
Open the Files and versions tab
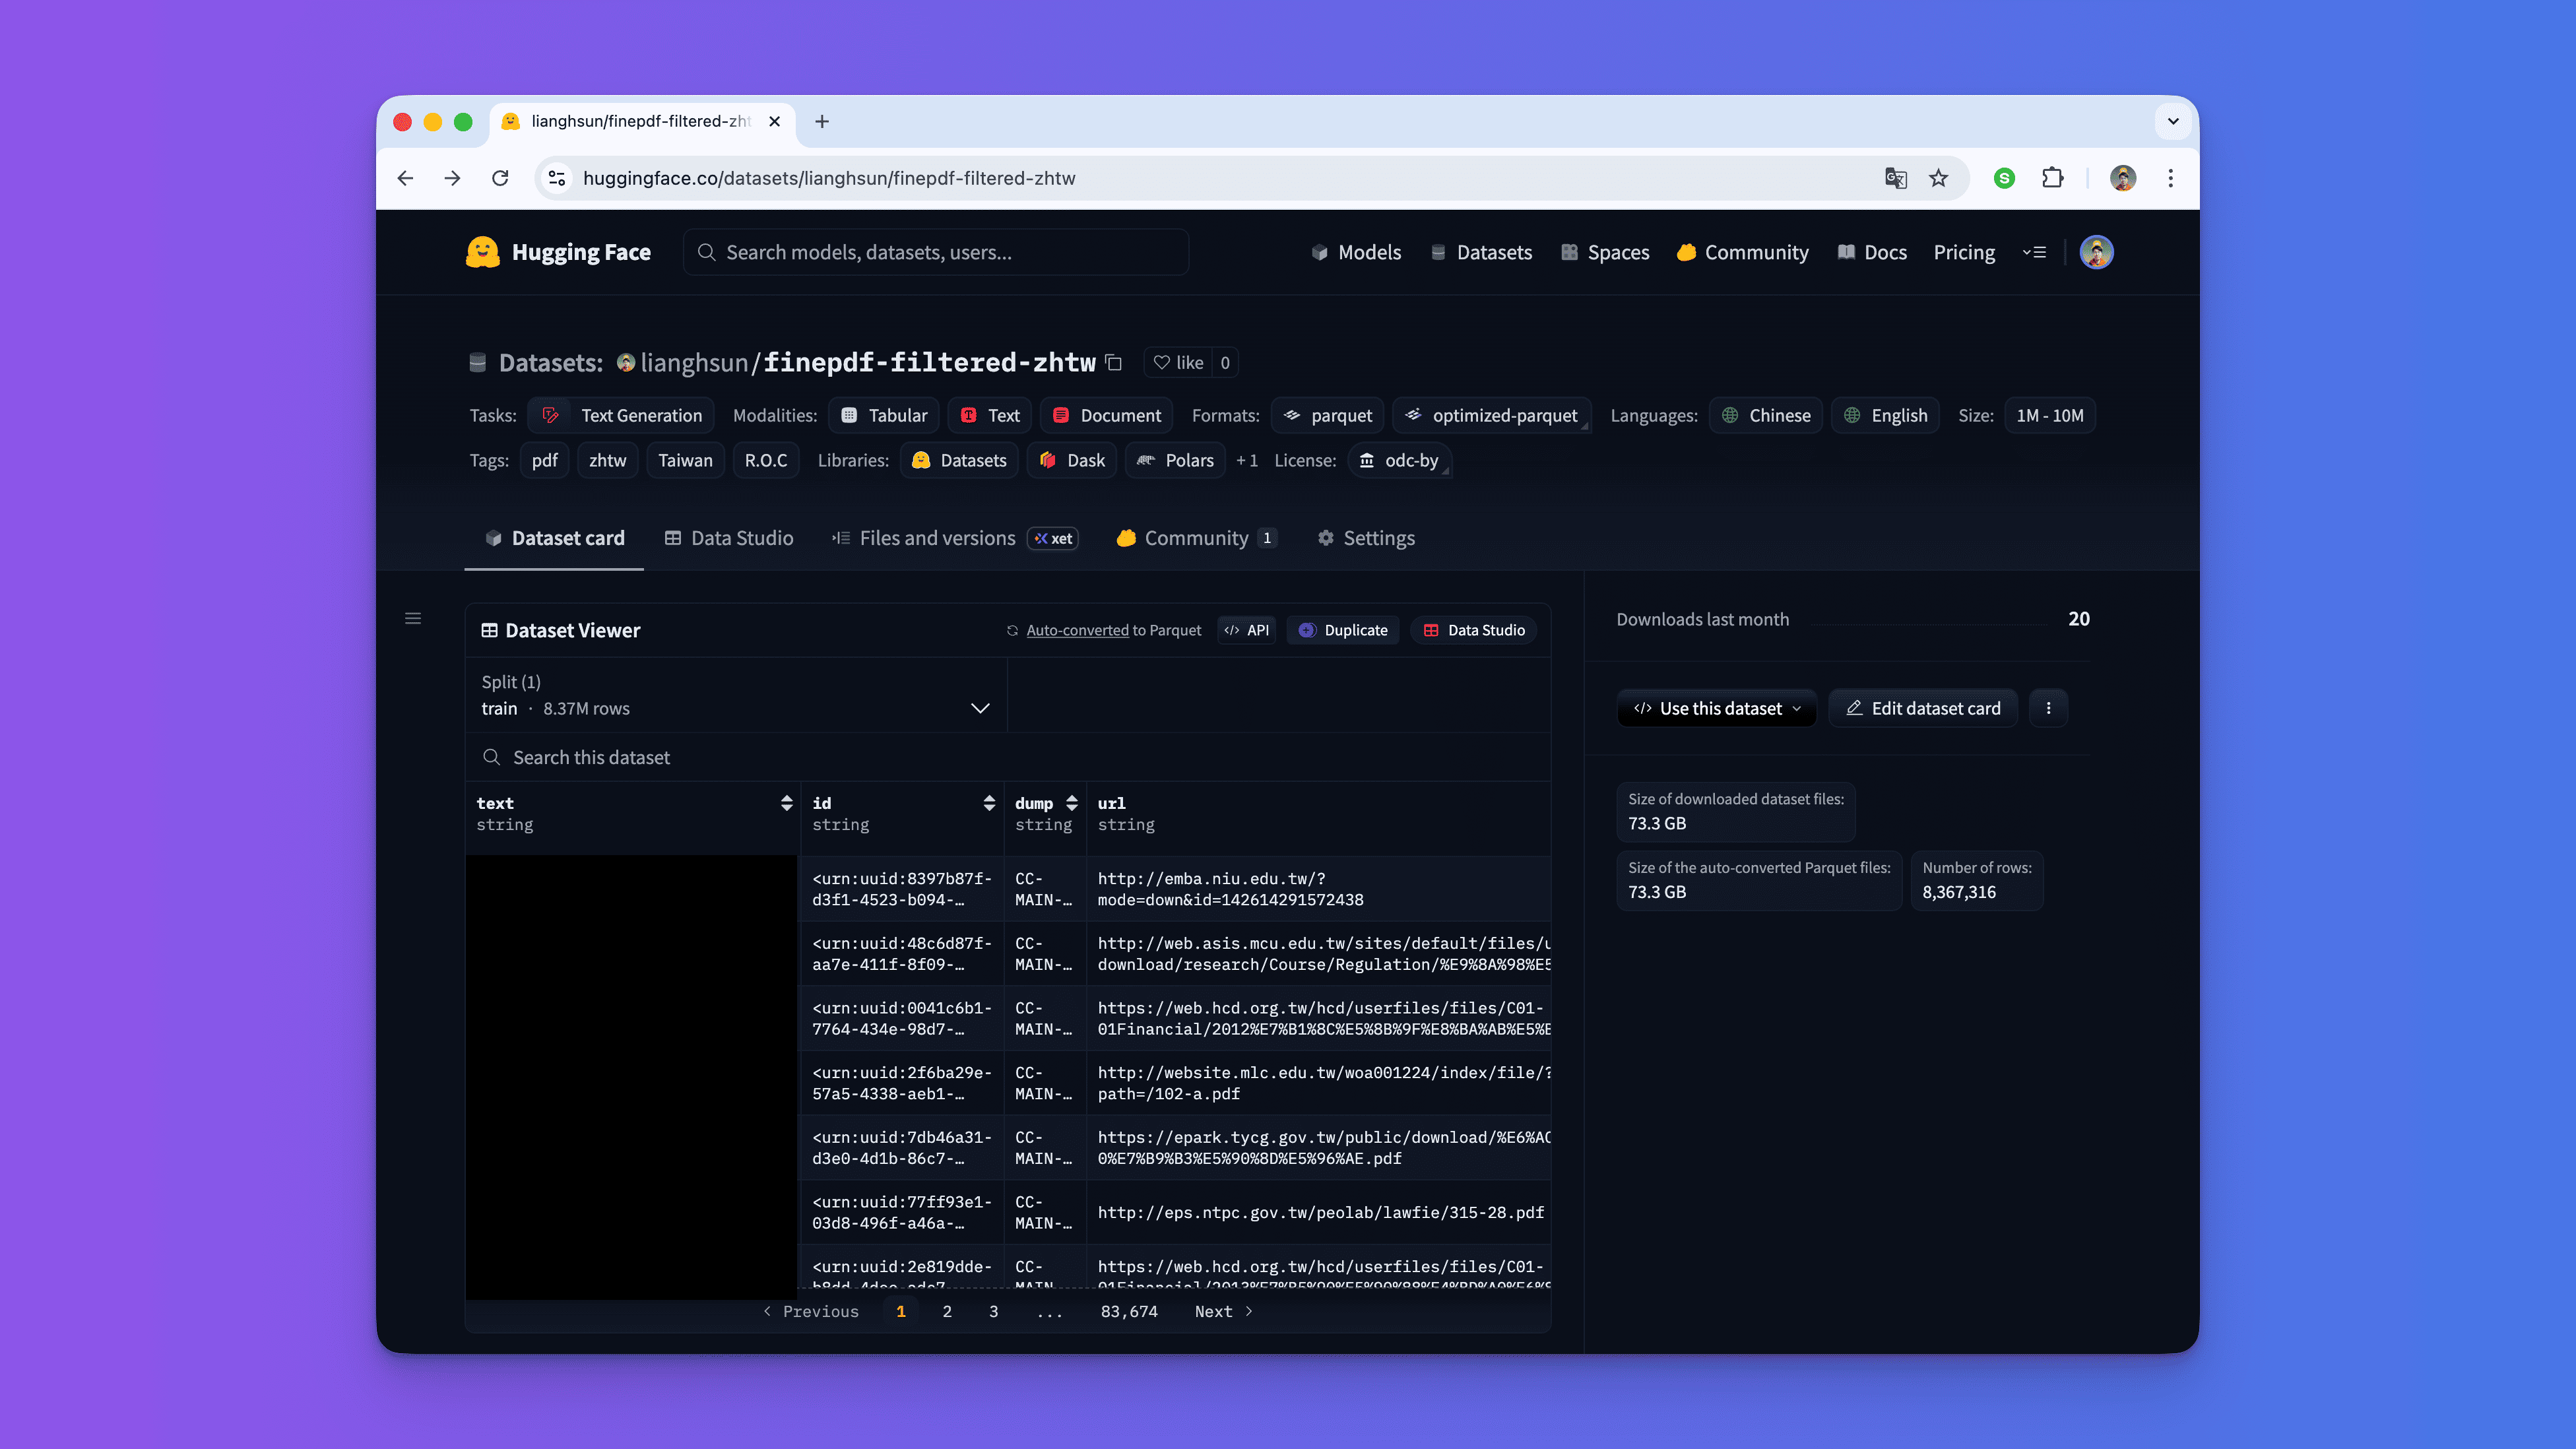point(954,538)
